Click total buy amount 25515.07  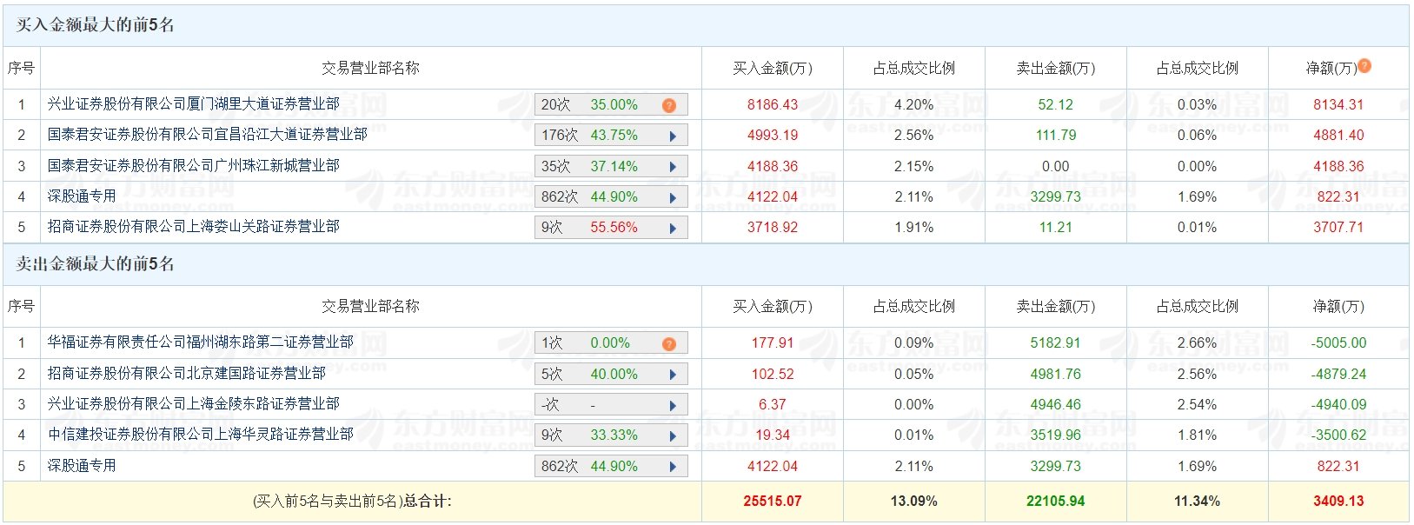773,501
